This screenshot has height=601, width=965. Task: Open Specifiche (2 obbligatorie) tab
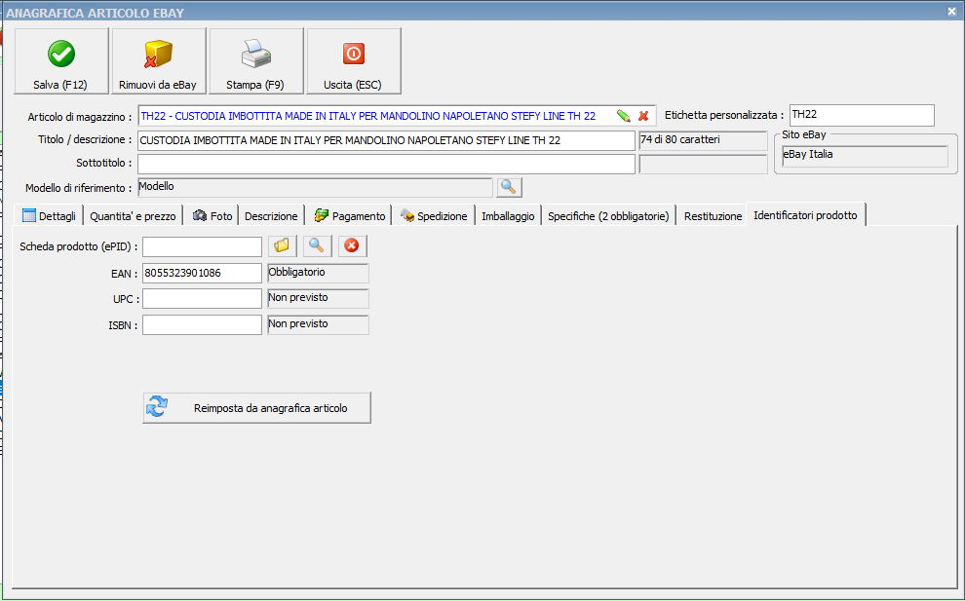pos(608,216)
